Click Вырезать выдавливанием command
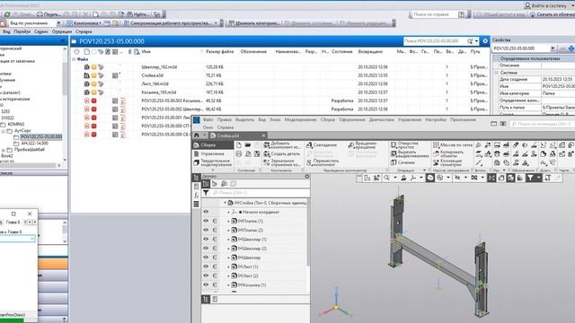The height and width of the screenshot is (323, 575). tap(410, 153)
